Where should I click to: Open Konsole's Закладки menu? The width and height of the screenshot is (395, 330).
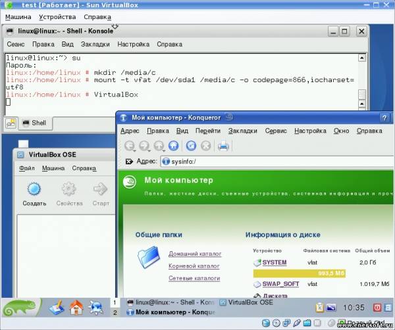pos(95,44)
